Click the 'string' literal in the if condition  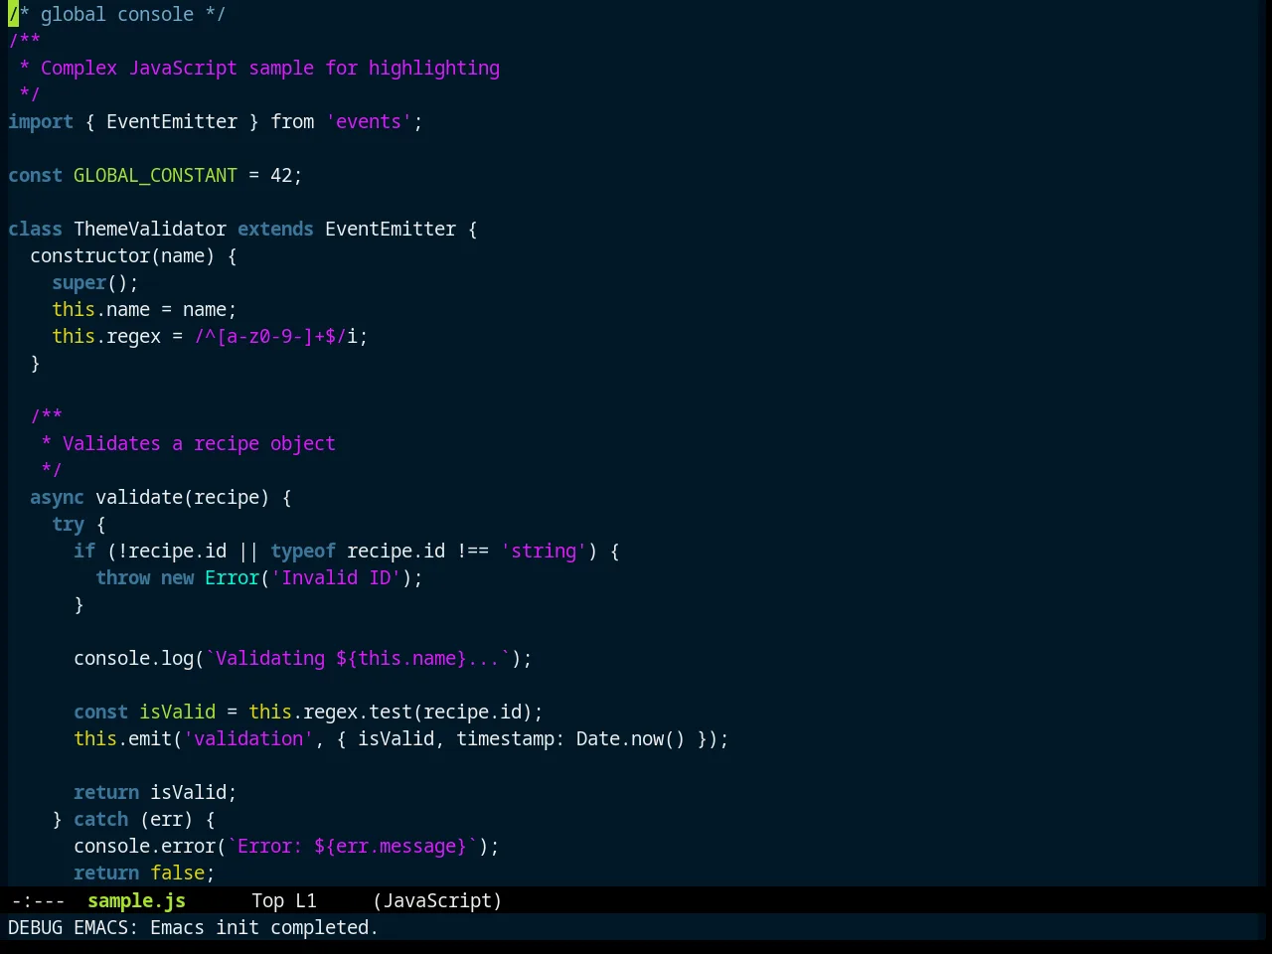coord(544,551)
